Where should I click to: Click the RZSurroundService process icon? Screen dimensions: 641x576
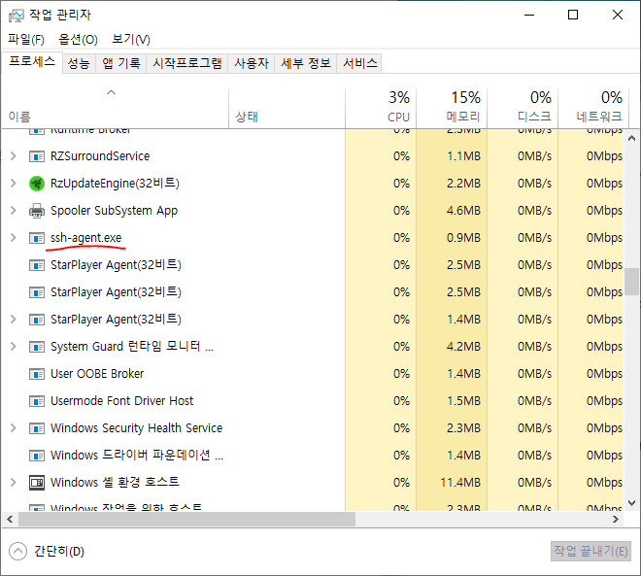click(x=37, y=156)
